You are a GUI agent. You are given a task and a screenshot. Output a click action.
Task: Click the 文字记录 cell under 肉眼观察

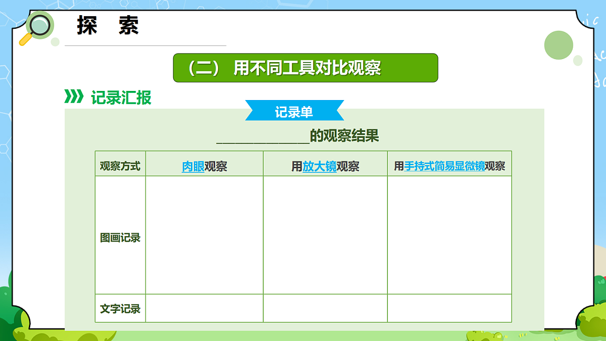(205, 308)
